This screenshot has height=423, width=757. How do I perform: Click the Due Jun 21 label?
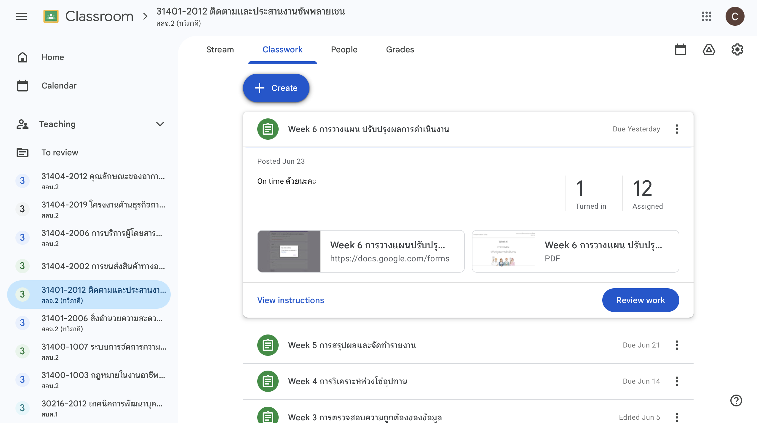pos(641,345)
